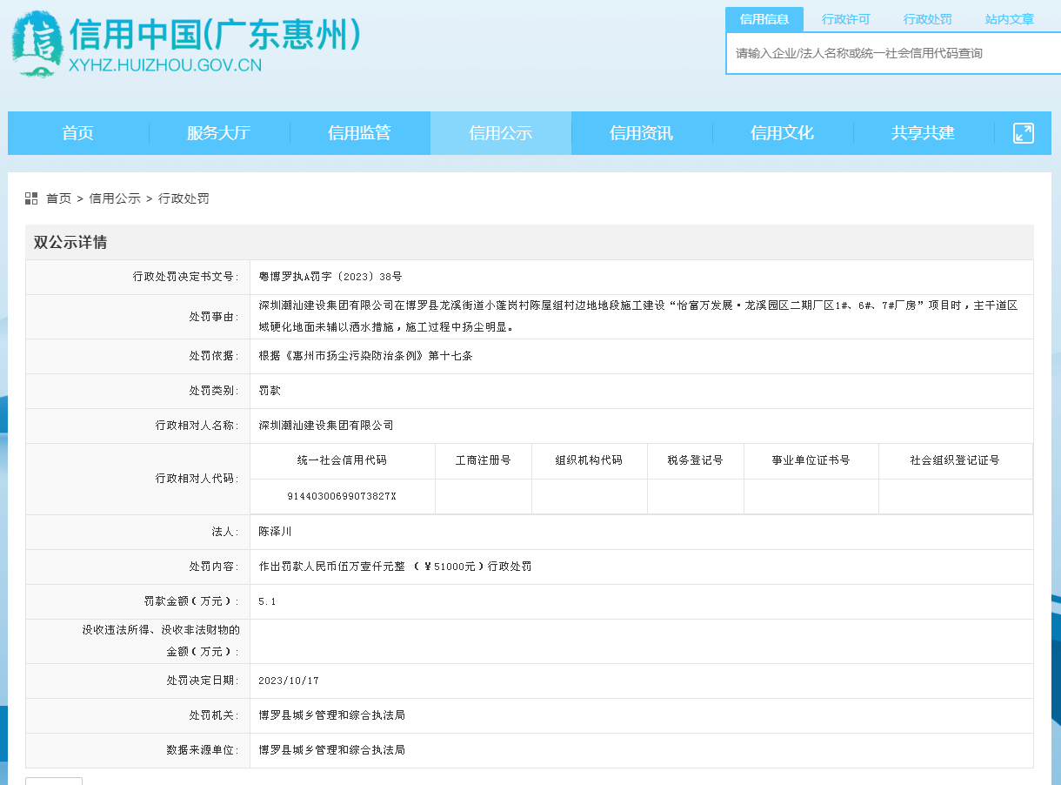Focus the enterprise name search input field
Image resolution: width=1061 pixels, height=785 pixels.
(893, 53)
